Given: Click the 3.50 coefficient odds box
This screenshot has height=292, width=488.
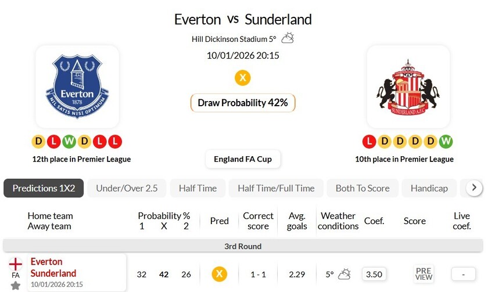Looking at the screenshot, I should click(x=374, y=274).
